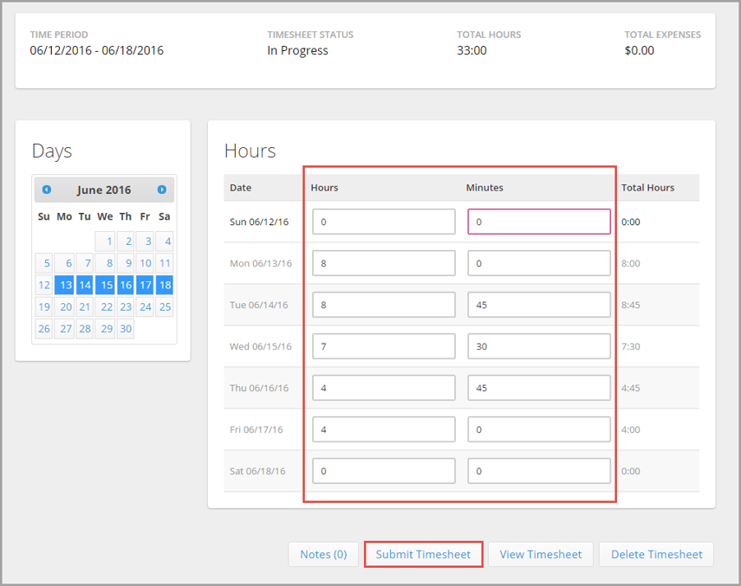Choose June 30 in the calendar

126,328
